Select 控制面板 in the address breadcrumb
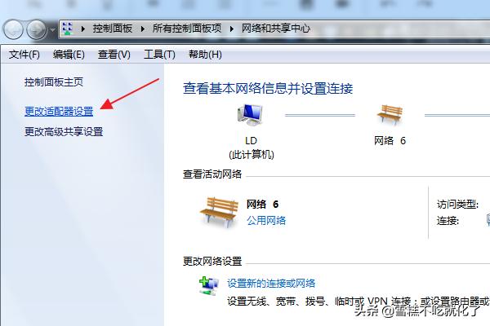The image size is (490, 326). coord(112,29)
